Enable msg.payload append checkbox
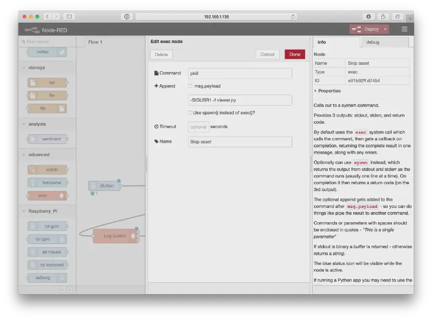 point(190,86)
